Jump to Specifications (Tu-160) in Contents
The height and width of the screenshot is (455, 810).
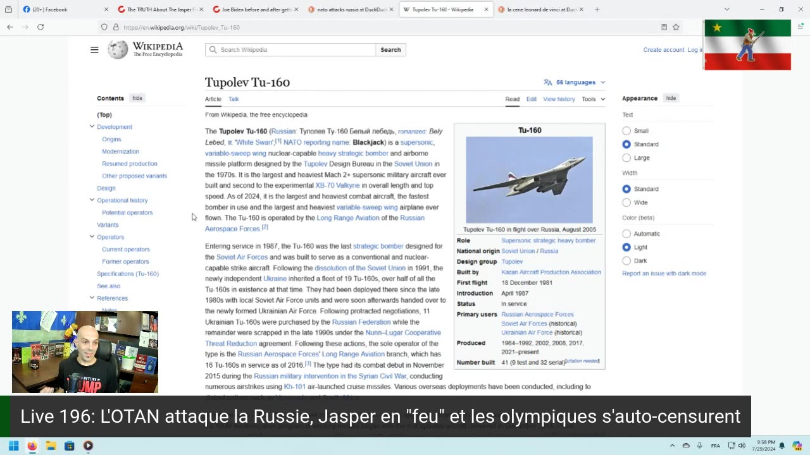click(128, 274)
